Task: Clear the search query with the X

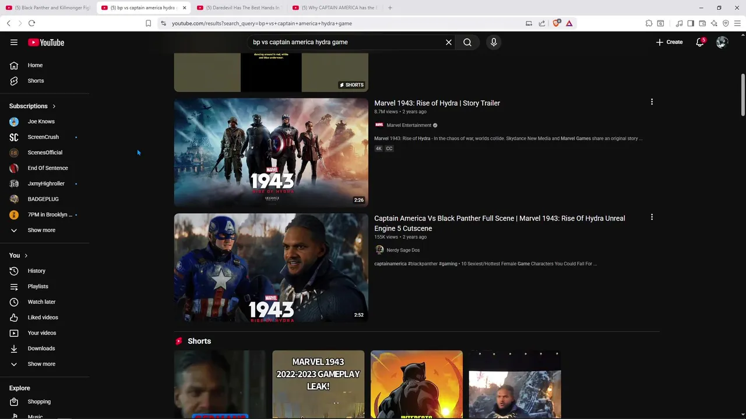Action: click(449, 42)
